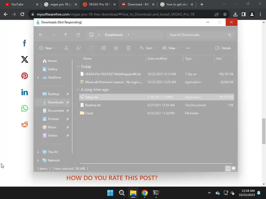The height and width of the screenshot is (199, 266).
Task: Select the VEGAS.Pro.18.0.0.527.Multilingual.x64.rar file
Action: (156, 74)
